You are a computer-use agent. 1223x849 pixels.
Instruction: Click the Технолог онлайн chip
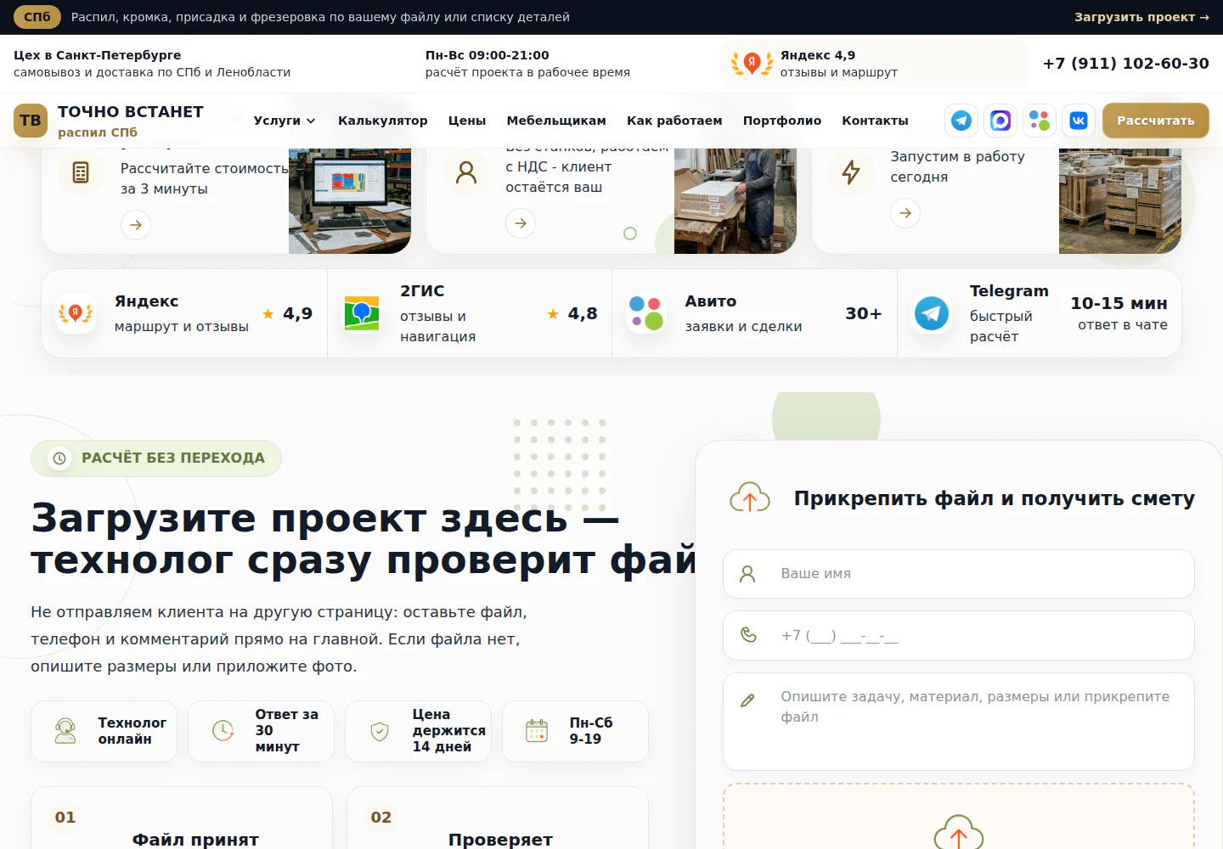104,731
